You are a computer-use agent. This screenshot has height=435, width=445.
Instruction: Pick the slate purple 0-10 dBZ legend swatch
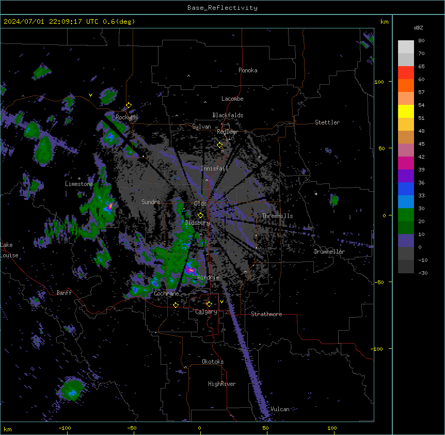coord(406,241)
